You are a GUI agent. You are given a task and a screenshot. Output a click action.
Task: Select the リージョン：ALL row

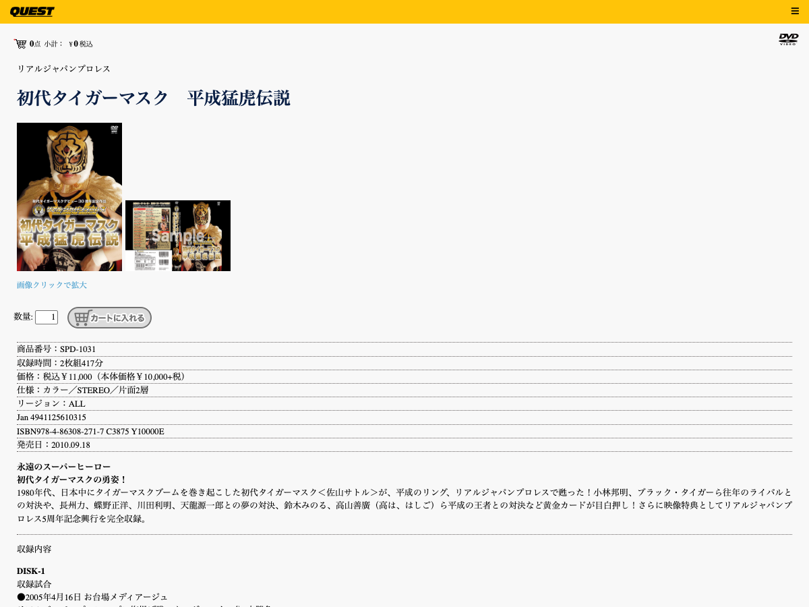pyautogui.click(x=404, y=403)
